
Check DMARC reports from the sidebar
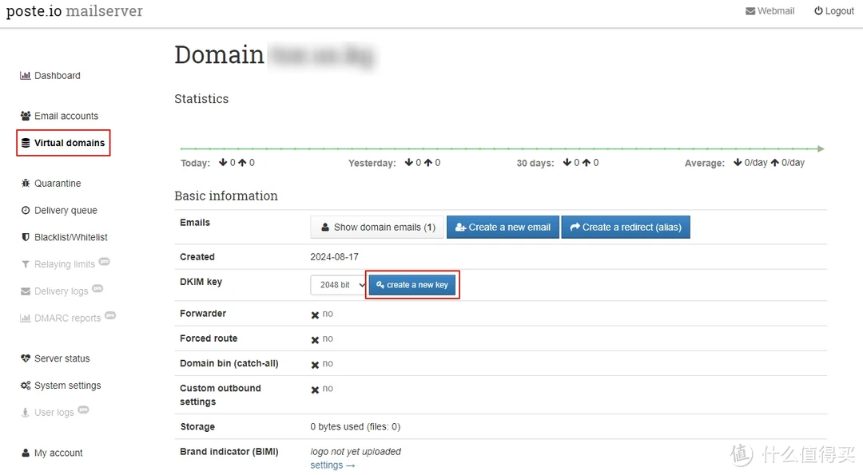[67, 318]
